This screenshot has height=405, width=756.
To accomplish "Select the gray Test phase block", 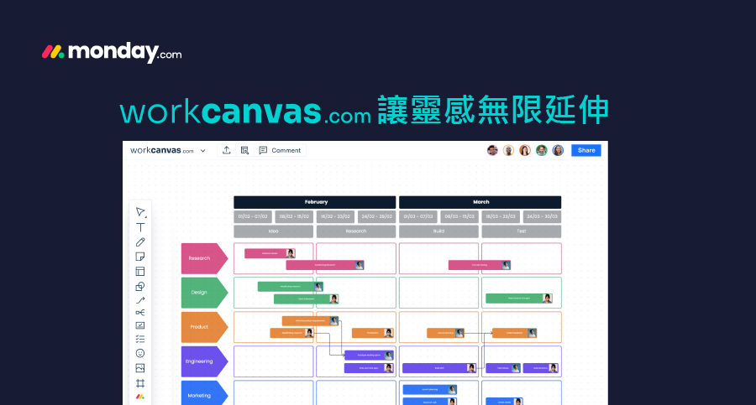I will coord(521,231).
